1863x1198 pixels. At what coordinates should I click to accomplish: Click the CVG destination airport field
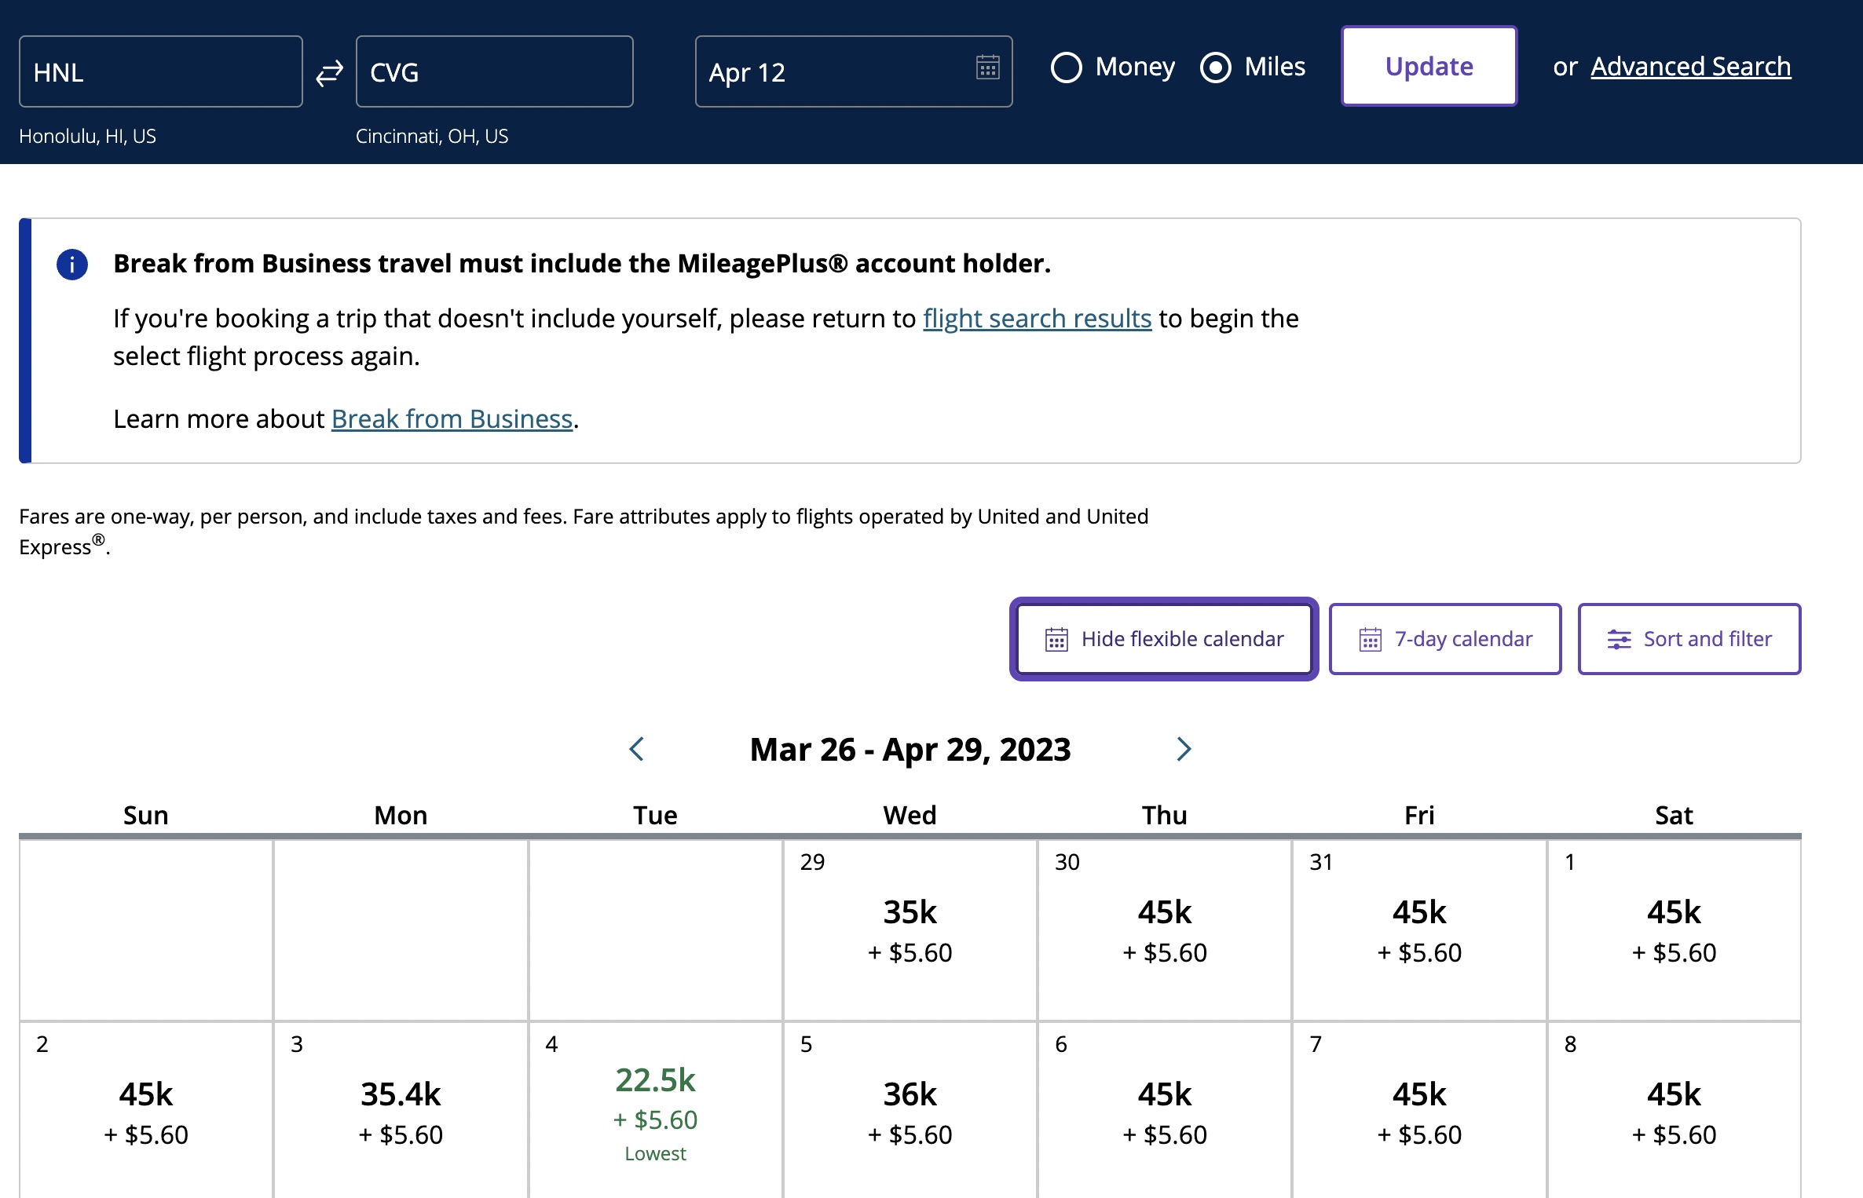point(494,72)
